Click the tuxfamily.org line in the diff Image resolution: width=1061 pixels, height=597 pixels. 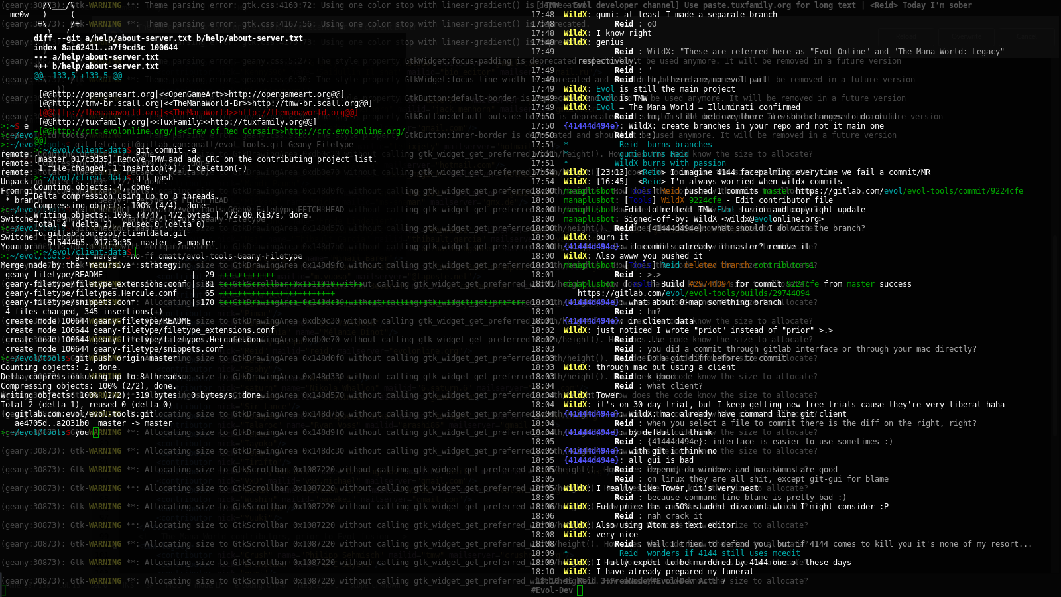[x=178, y=122]
